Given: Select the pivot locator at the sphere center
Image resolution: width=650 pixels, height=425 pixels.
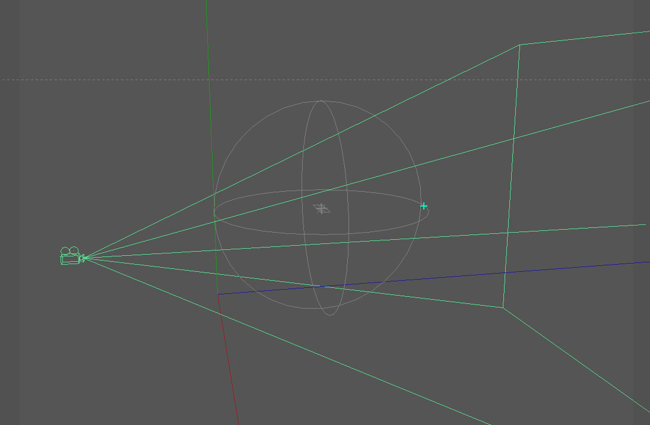Looking at the screenshot, I should tap(321, 208).
